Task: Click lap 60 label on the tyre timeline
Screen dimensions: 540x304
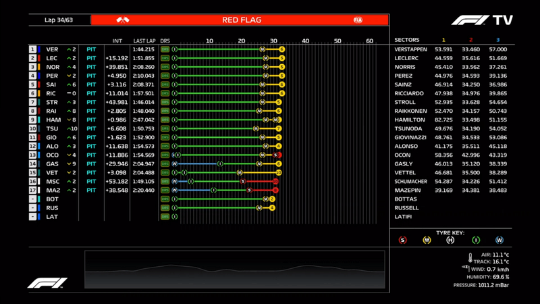Action: coord(369,41)
